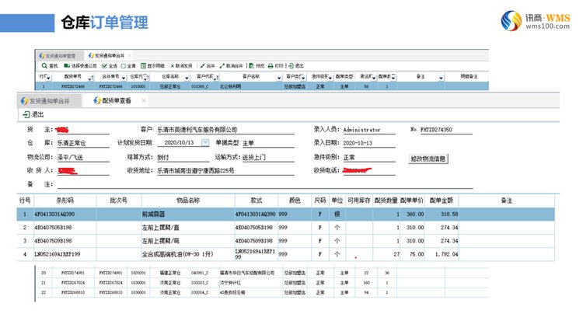Select background grid row 22 with code 030004_C
Image resolution: width=583 pixels, height=328 pixels.
262,293
